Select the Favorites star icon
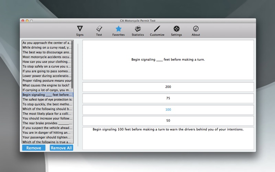Screen dimensions: 275x172 coord(119,29)
